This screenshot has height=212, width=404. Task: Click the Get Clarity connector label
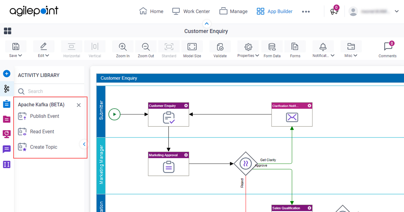click(268, 160)
